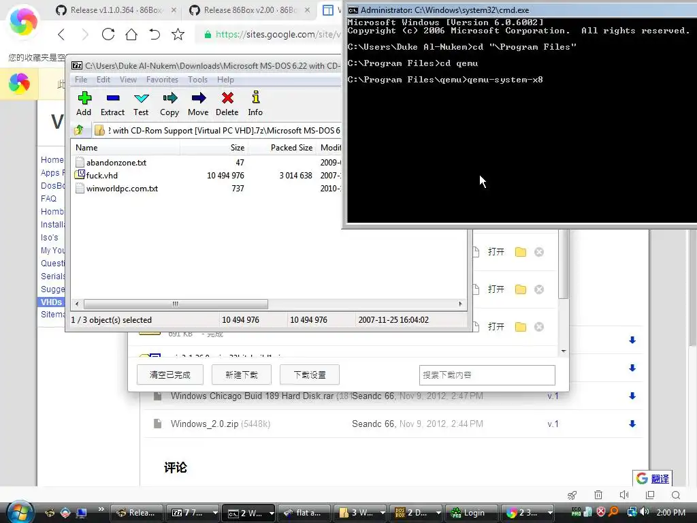Sort by the Packed Size column header
This screenshot has height=523, width=697.
pos(291,148)
